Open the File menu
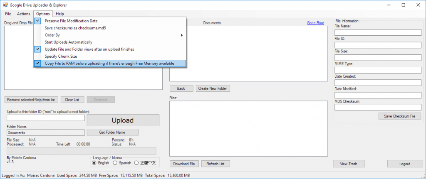Image resolution: width=426 pixels, height=179 pixels. pos(8,14)
